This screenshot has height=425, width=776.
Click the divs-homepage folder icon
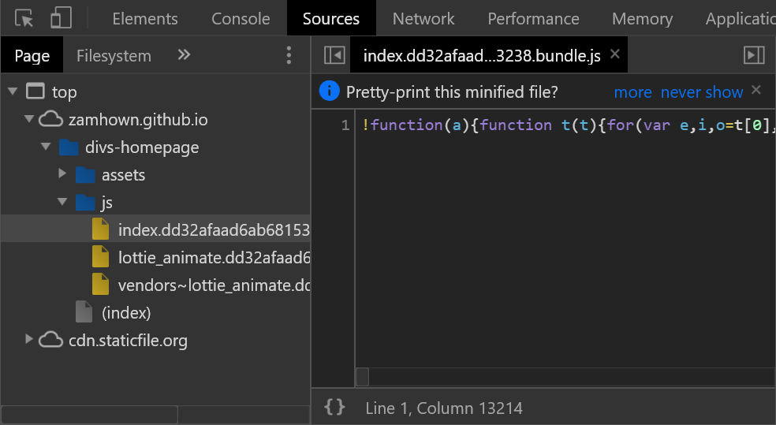tap(69, 147)
